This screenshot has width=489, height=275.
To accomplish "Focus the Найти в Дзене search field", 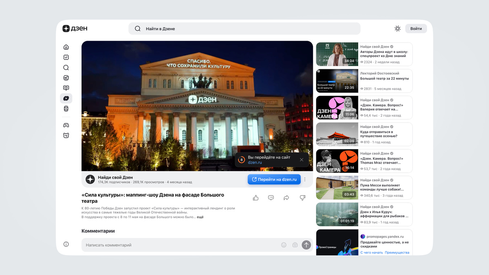I will tap(244, 29).
